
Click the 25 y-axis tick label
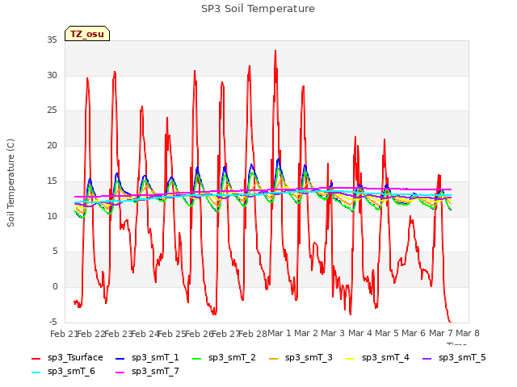click(52, 110)
